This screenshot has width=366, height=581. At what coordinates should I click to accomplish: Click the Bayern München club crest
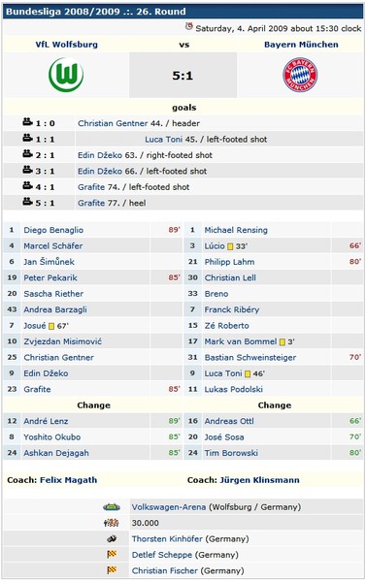point(300,75)
